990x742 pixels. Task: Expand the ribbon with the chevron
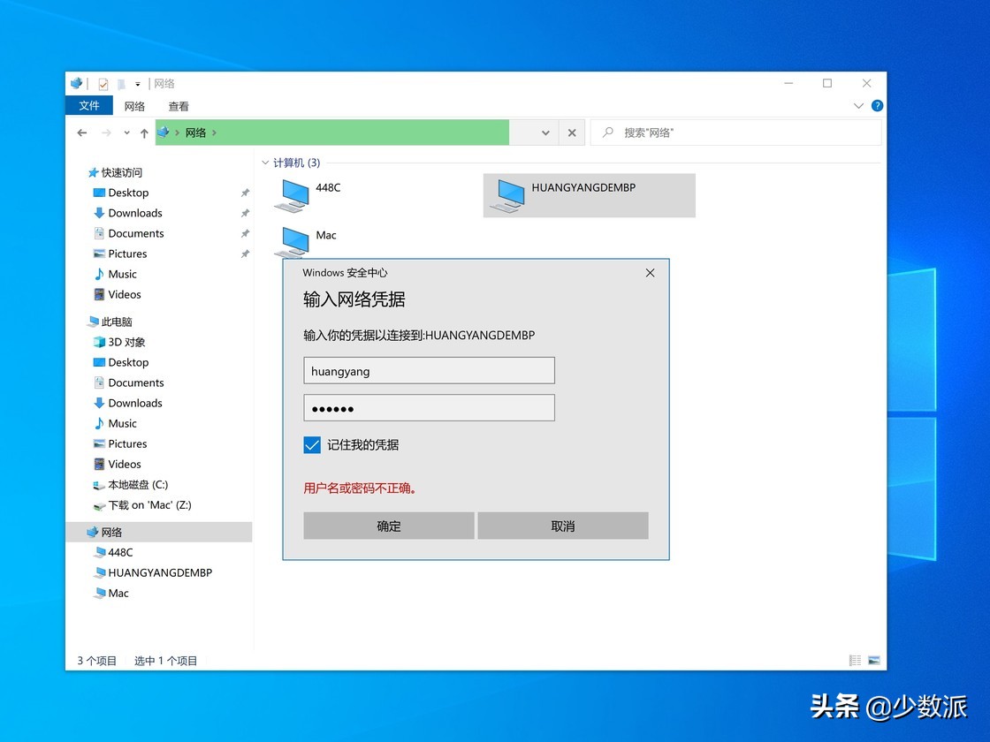[x=858, y=106]
